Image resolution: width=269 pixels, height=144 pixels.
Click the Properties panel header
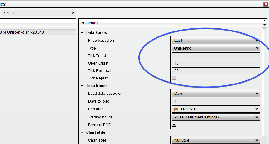(171, 23)
